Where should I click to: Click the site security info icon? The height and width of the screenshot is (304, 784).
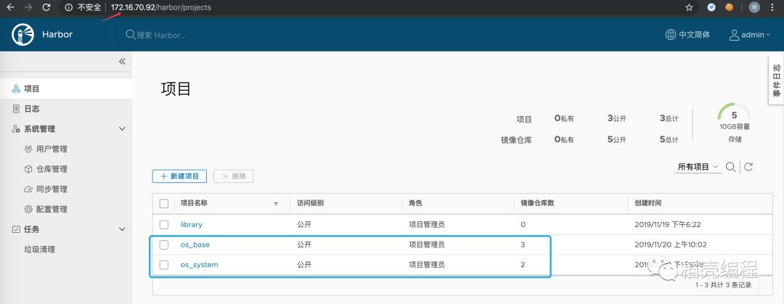click(69, 7)
